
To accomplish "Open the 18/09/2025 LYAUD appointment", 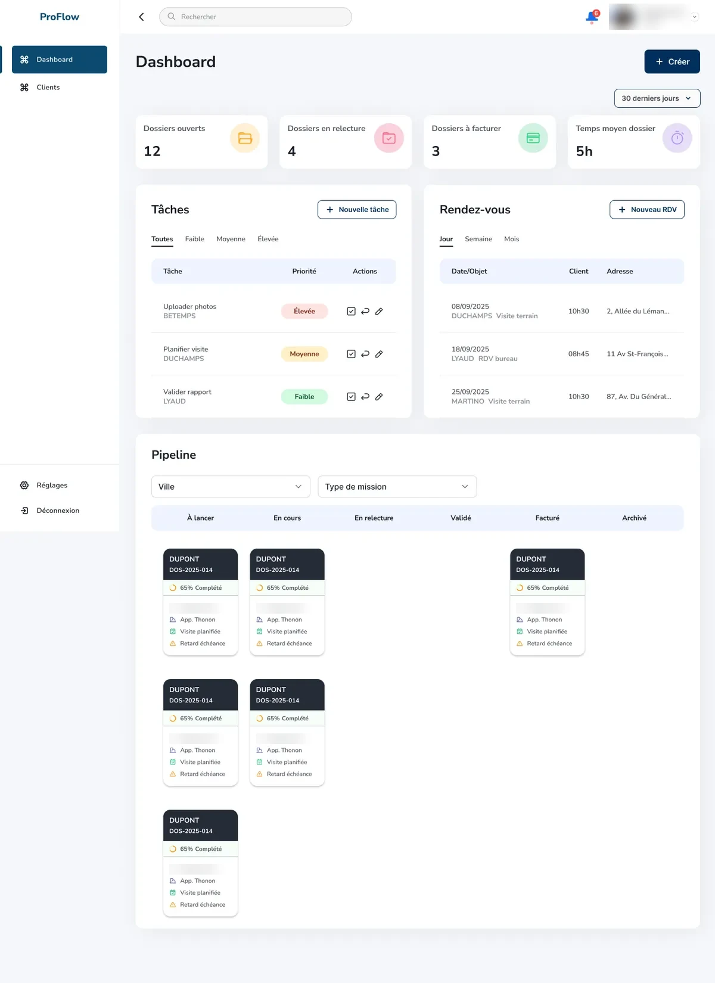I will 561,354.
